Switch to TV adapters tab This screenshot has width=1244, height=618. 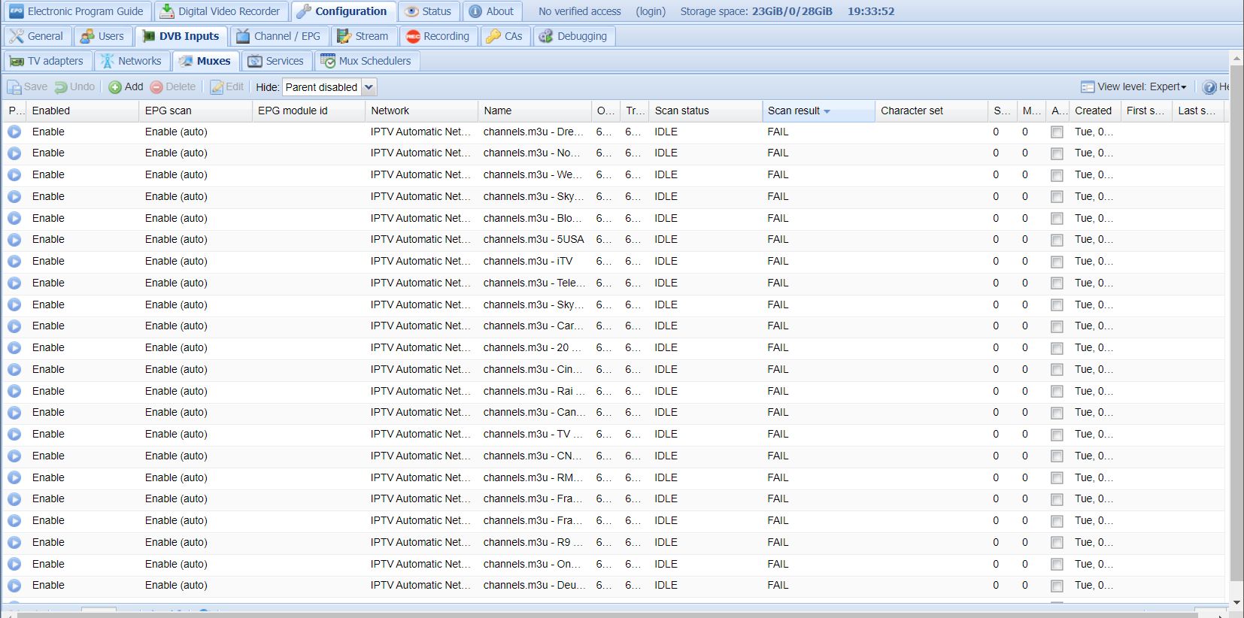47,61
